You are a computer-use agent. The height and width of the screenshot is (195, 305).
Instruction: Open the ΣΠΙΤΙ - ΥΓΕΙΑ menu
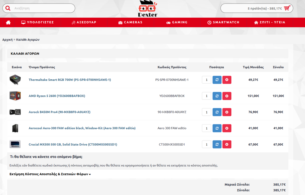270,22
